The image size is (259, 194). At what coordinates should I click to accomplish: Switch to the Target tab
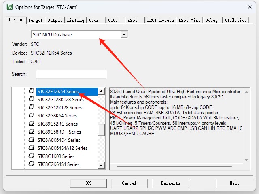(x=35, y=20)
